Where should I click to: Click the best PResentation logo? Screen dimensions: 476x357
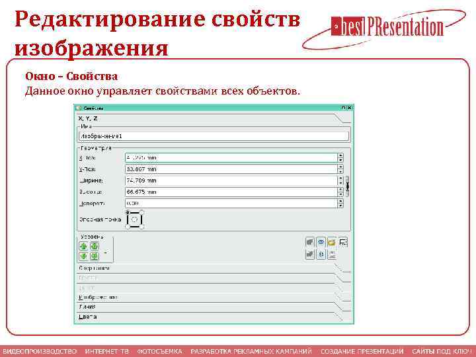click(384, 28)
